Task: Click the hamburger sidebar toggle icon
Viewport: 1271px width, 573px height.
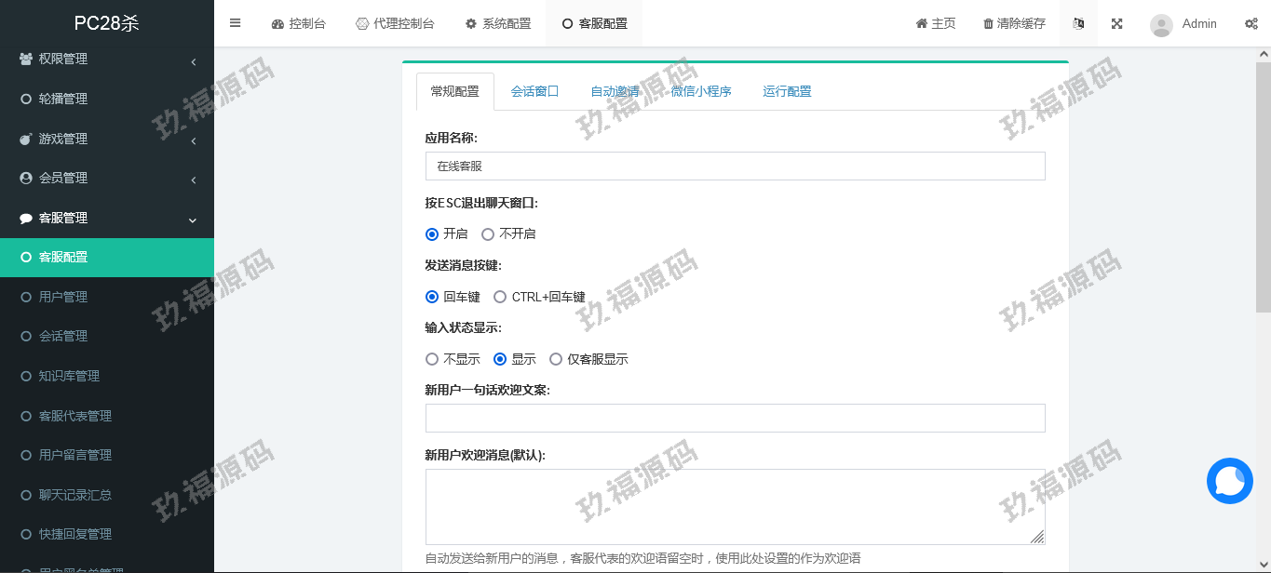Action: (x=235, y=23)
